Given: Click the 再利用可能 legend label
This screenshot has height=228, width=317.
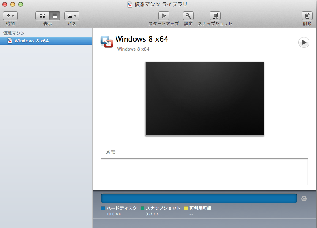Looking at the screenshot, I should coord(200,208).
